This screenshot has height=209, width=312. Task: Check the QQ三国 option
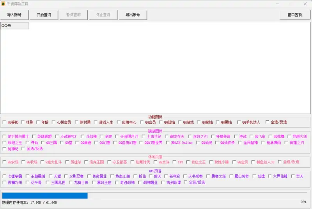point(43,142)
